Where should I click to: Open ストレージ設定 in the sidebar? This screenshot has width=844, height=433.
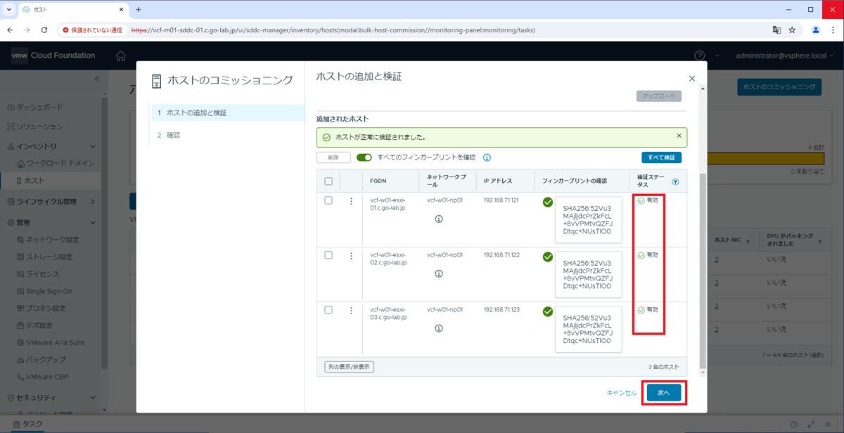click(x=44, y=257)
